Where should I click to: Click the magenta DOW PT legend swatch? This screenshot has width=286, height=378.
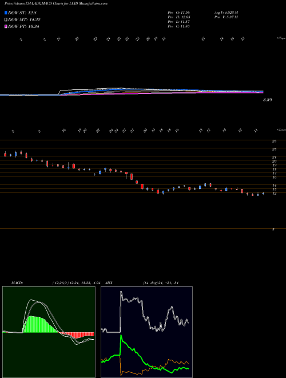pos(6,26)
